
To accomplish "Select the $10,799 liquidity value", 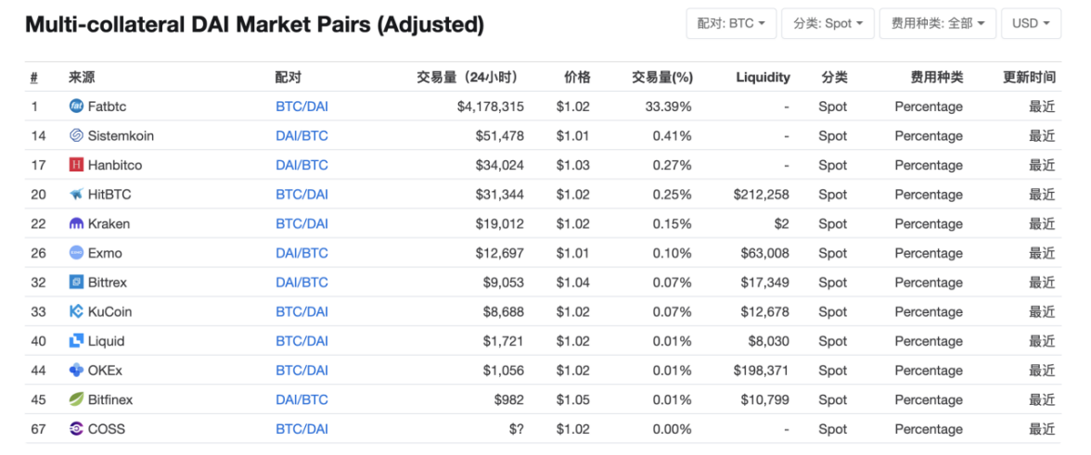I will tap(765, 399).
